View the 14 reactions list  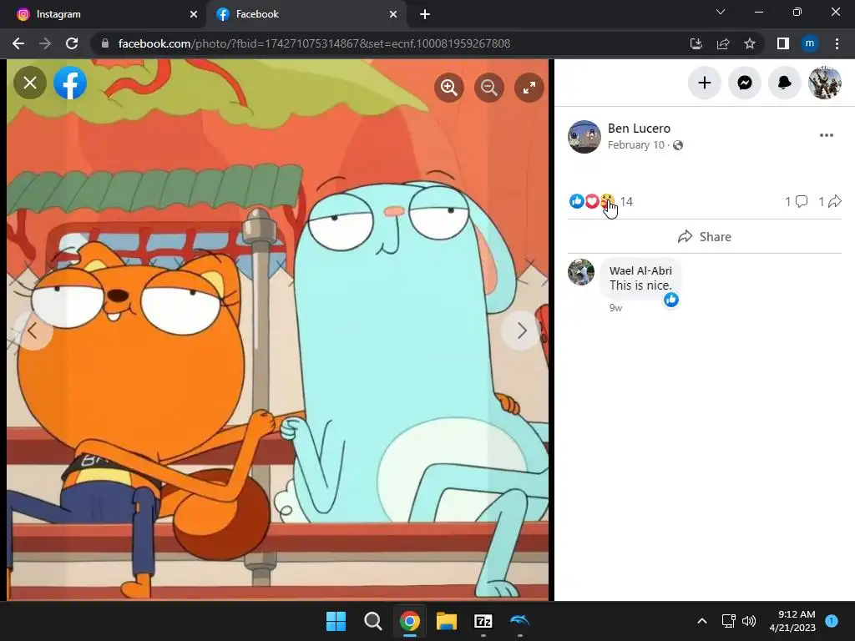pos(626,202)
